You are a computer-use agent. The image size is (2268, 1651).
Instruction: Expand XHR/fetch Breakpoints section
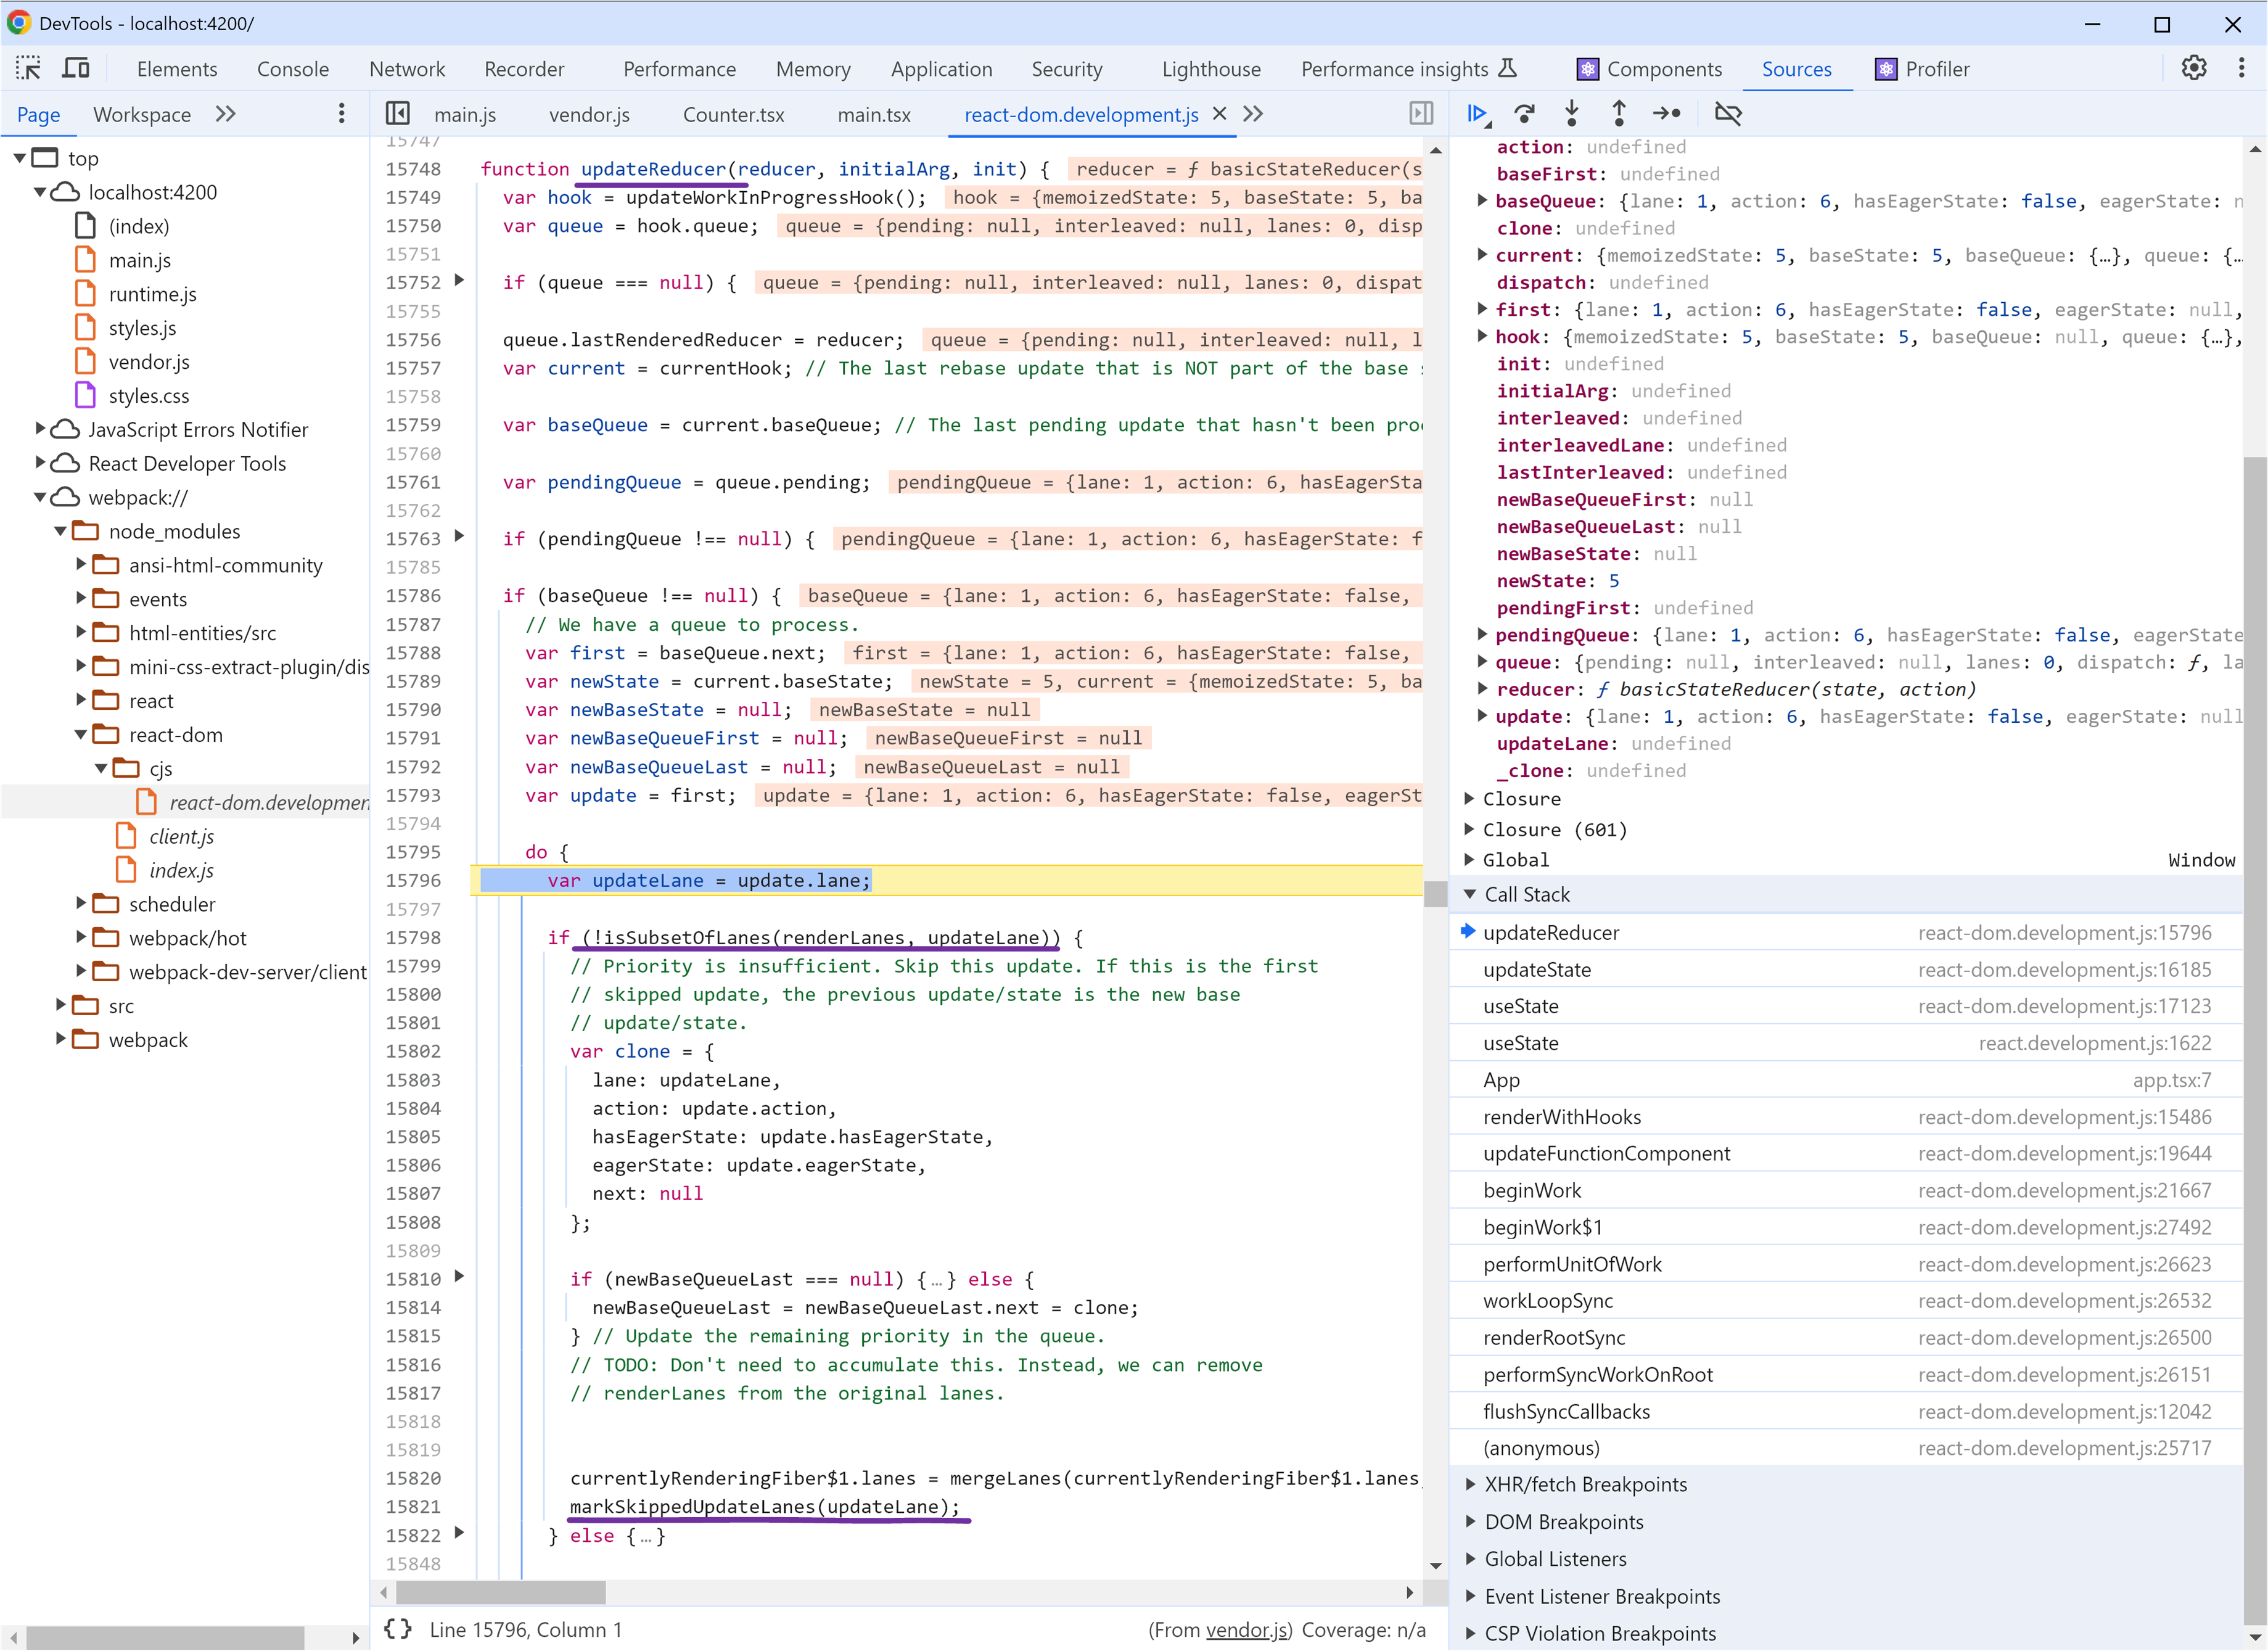1470,1484
